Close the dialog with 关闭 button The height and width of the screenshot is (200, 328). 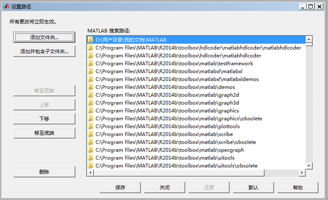tap(165, 188)
